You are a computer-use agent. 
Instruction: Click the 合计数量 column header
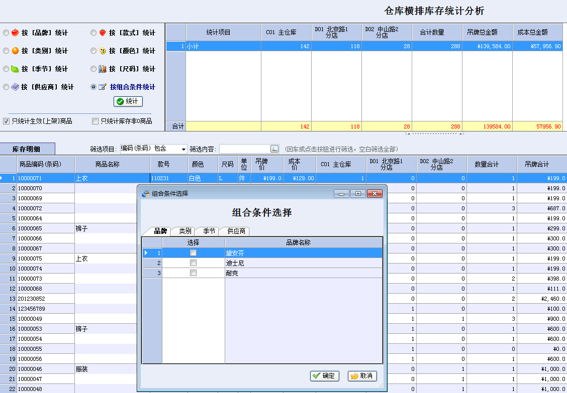[x=437, y=32]
